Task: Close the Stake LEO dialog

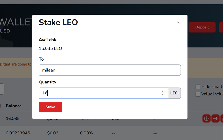Action: 178,23
